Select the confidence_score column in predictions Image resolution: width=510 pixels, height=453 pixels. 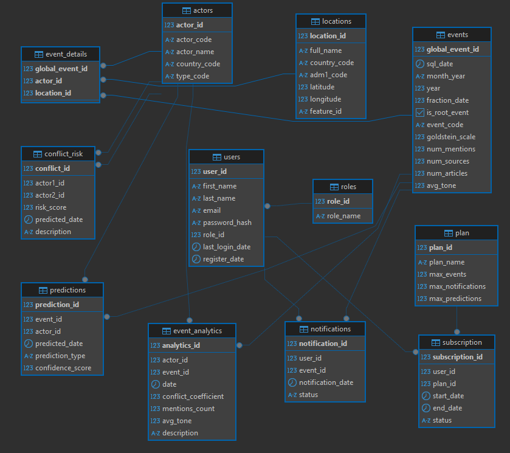(63, 368)
